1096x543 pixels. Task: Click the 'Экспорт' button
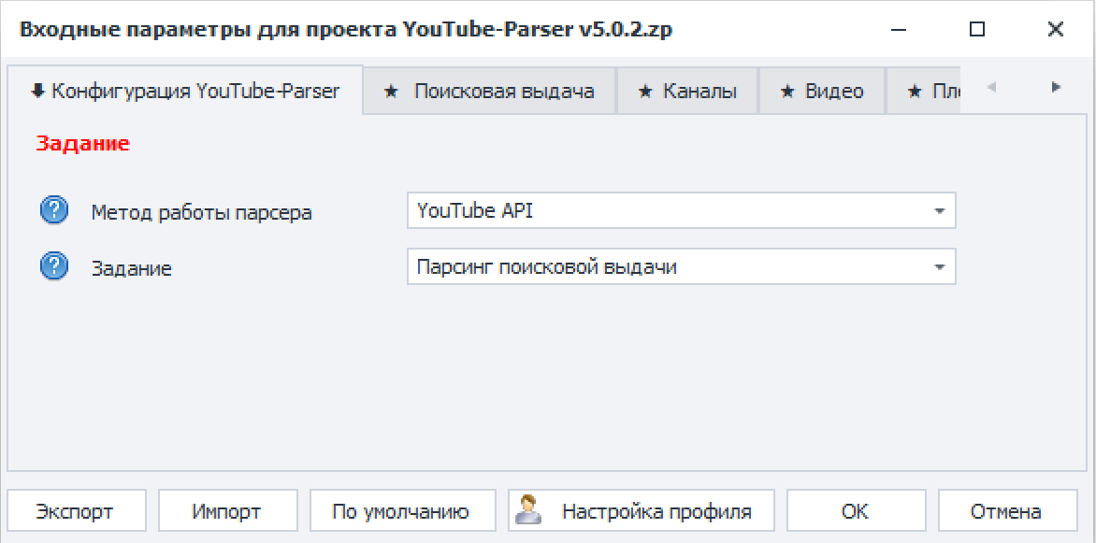coord(76,511)
